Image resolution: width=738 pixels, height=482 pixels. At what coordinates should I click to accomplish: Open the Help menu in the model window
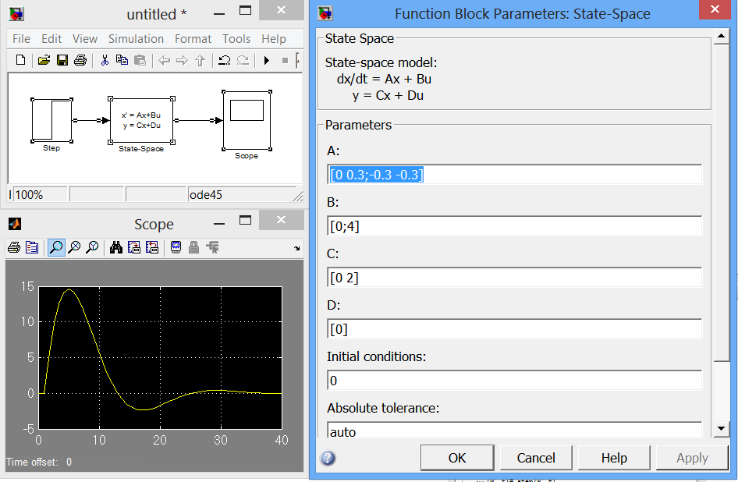tap(274, 38)
